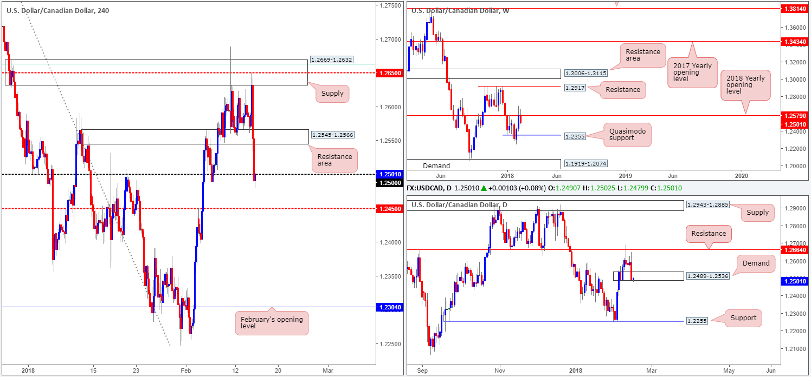Select the Resistance callout on the daily chart

(x=709, y=234)
